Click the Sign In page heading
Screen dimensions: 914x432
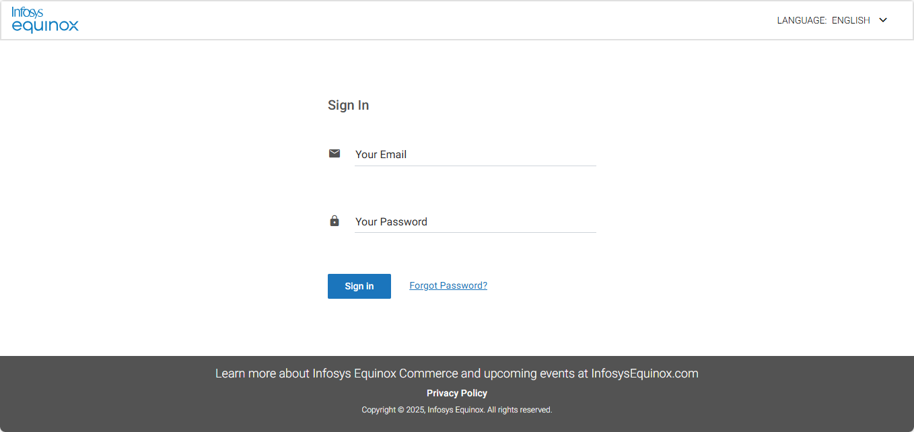[348, 105]
